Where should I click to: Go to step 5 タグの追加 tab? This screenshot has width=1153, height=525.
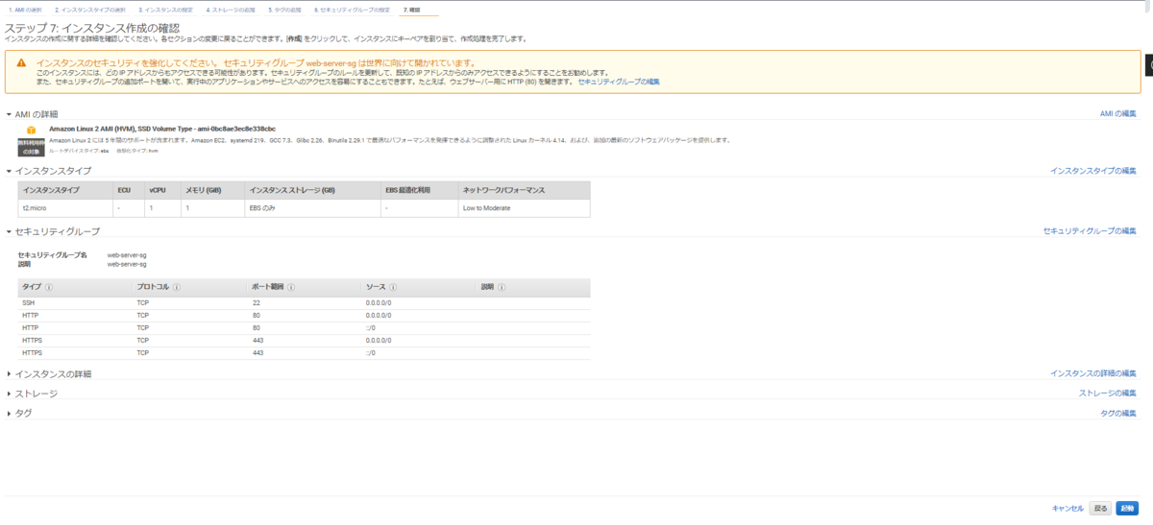284,10
